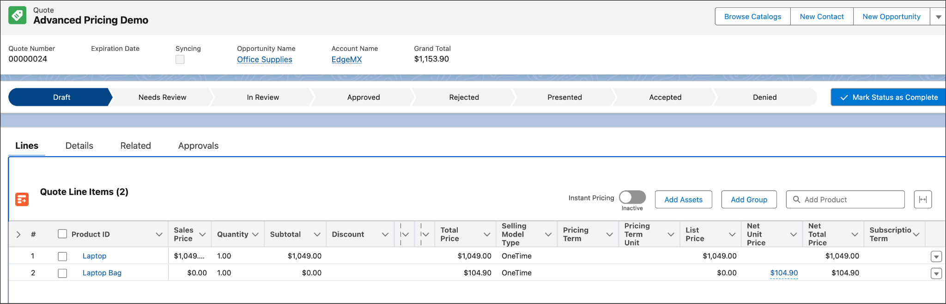Toggle the Instant Pricing switch

coord(632,197)
